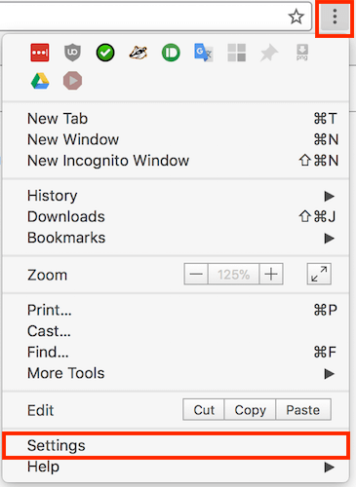Decrease zoom with the minus button
The height and width of the screenshot is (487, 356).
pyautogui.click(x=196, y=275)
